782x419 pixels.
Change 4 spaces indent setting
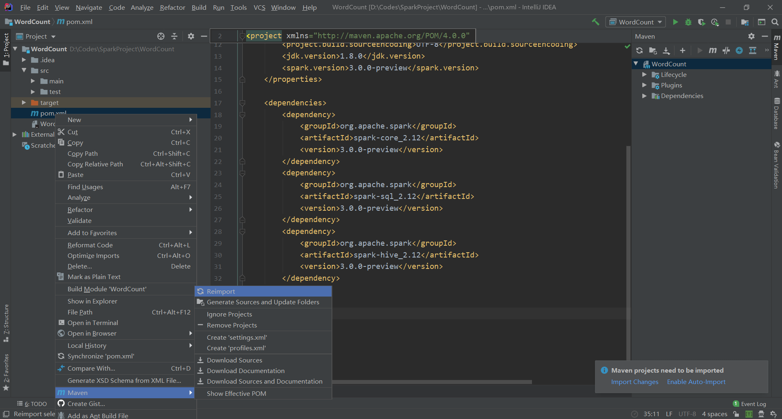click(714, 414)
